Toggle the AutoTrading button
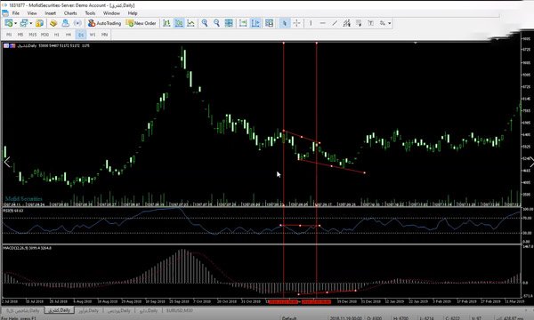Image resolution: width=534 pixels, height=320 pixels. click(x=104, y=23)
